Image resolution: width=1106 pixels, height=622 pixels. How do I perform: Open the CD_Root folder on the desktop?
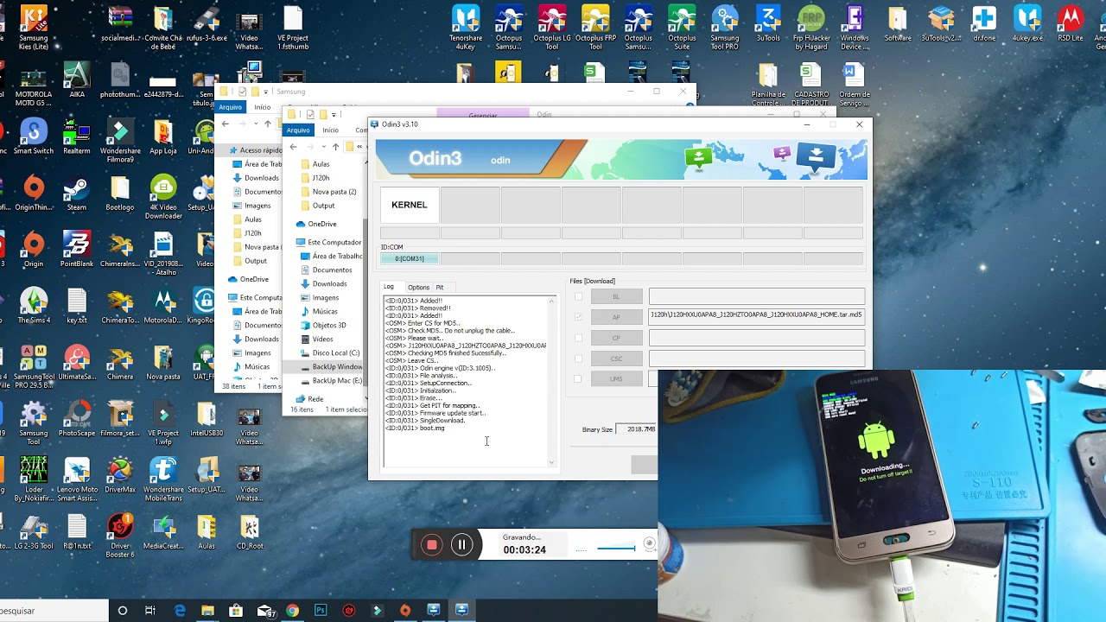[x=250, y=531]
